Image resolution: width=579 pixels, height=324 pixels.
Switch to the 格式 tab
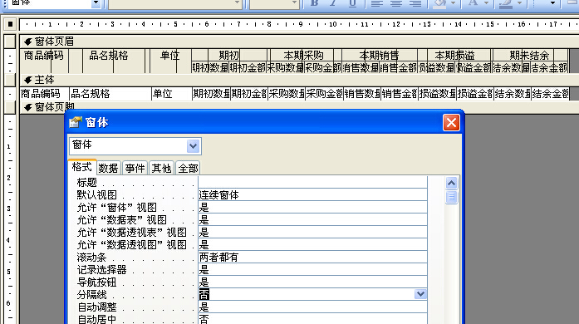coord(82,167)
